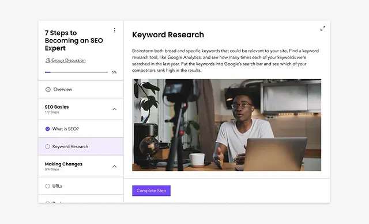This screenshot has height=224, width=369.
Task: Click the completed checkmark for What is SEO?
Action: tap(47, 129)
